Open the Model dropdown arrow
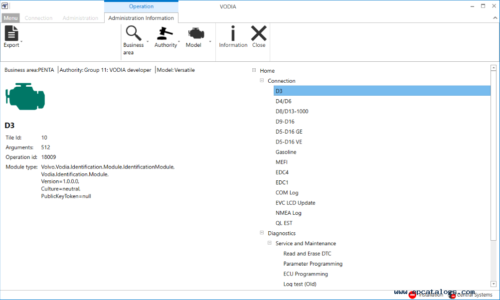The width and height of the screenshot is (500, 300). tap(210, 42)
